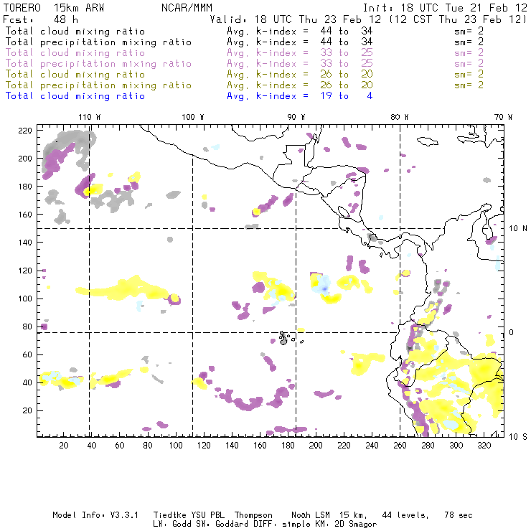Image resolution: width=531 pixels, height=531 pixels.
Task: Click the '60' tick on vertical axis
Action: (x=27, y=354)
